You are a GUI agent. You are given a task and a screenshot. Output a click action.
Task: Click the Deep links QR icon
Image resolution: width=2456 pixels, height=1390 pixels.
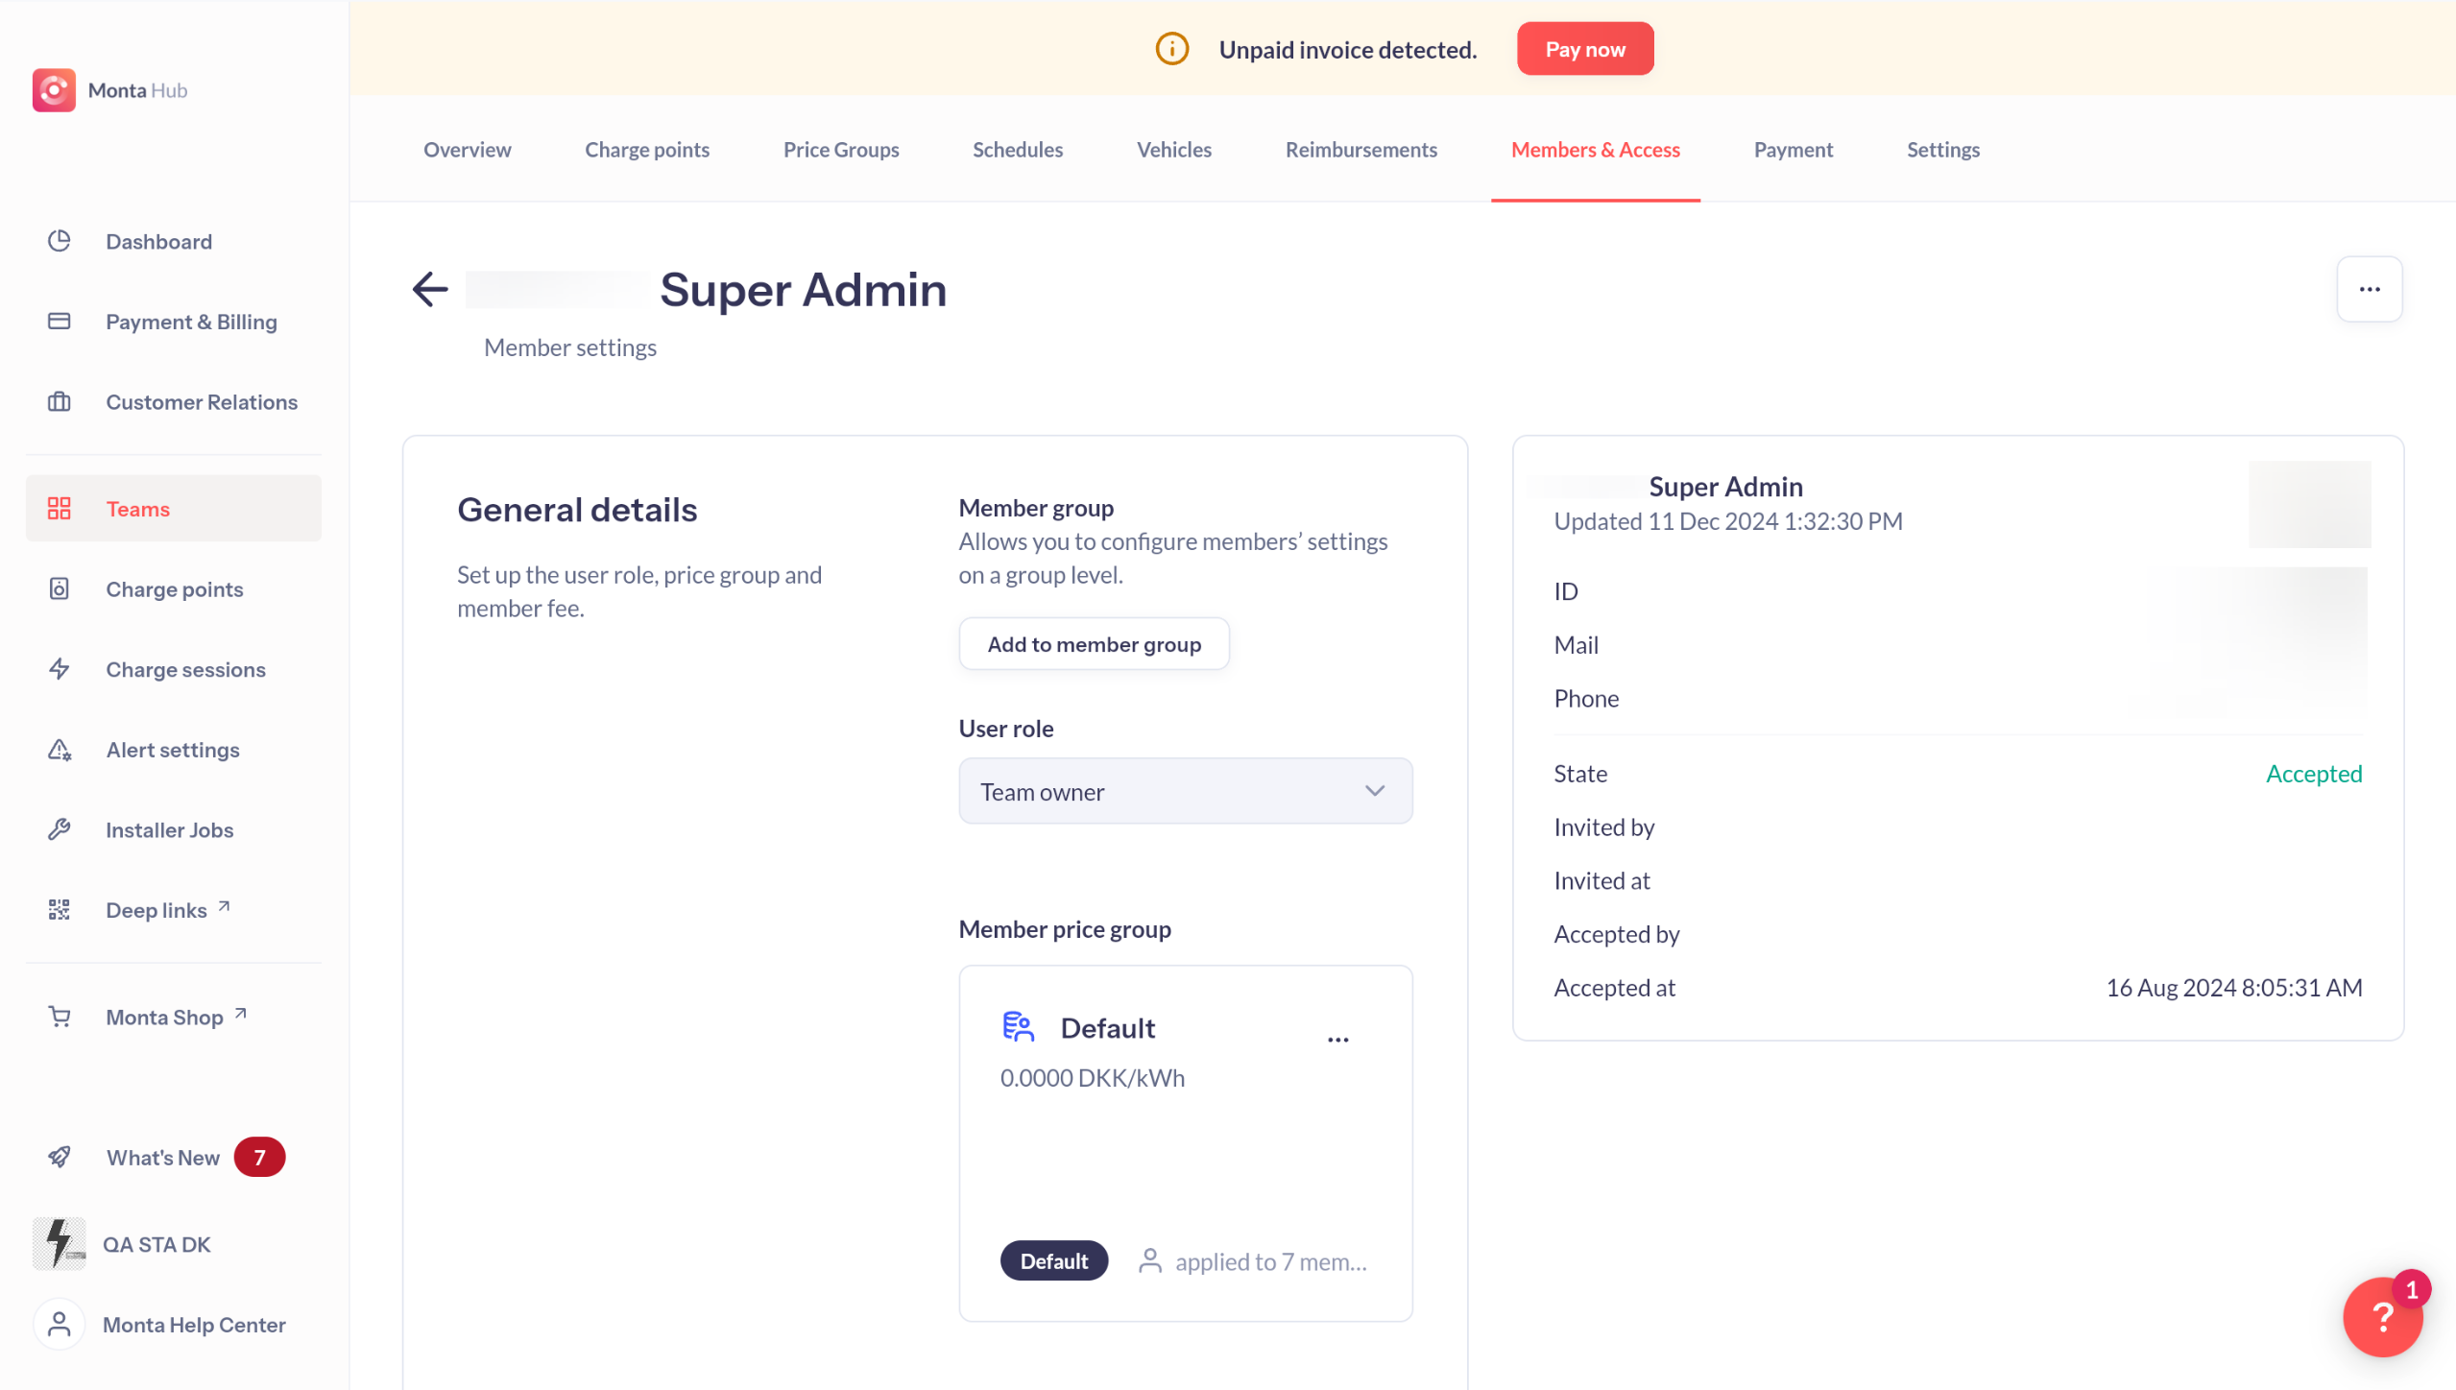point(60,910)
